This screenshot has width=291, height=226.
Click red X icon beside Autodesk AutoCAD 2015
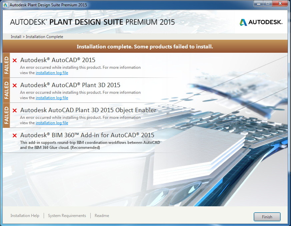[x=15, y=60]
